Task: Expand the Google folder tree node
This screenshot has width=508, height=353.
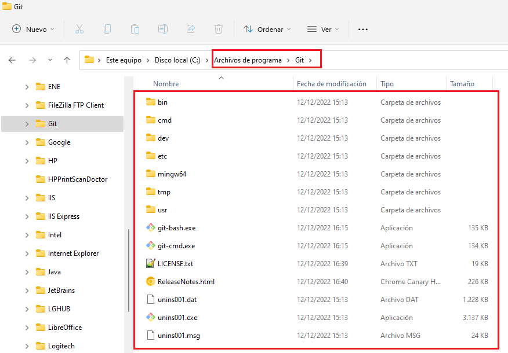Action: pos(27,142)
